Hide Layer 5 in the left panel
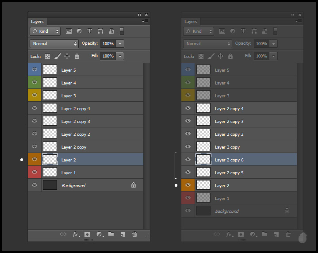318x253 pixels. point(34,70)
